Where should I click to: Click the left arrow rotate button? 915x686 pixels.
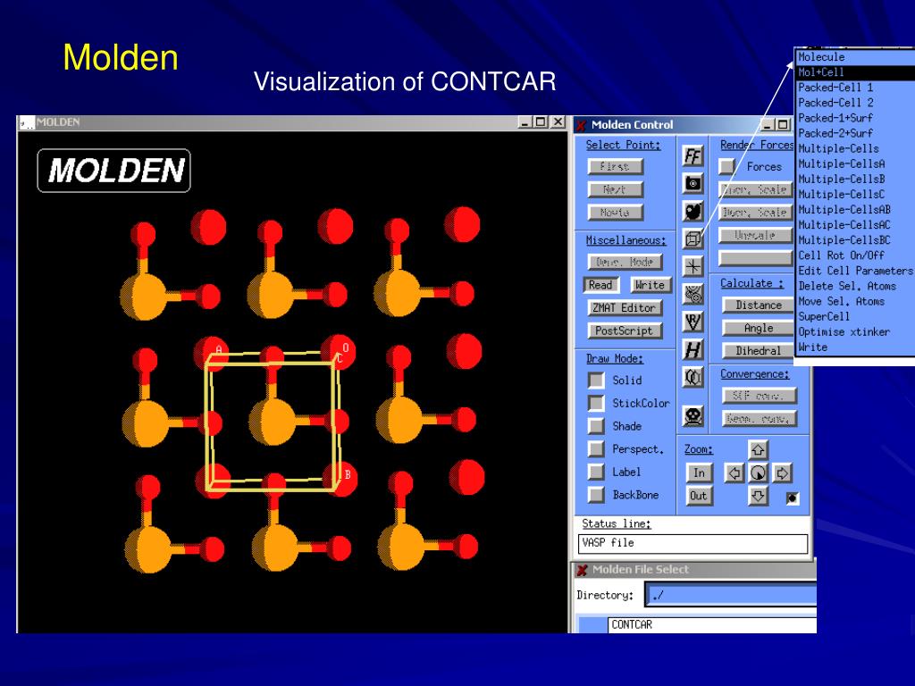pos(735,473)
